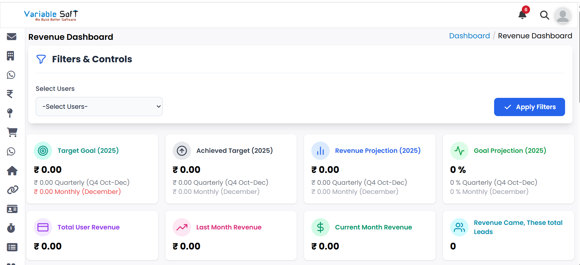Click the building icon in sidebar

(11, 56)
